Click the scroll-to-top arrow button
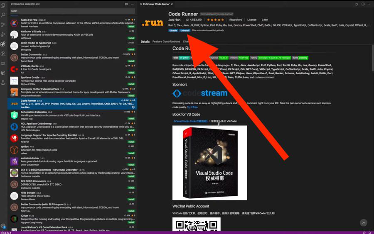 pyautogui.click(x=364, y=223)
